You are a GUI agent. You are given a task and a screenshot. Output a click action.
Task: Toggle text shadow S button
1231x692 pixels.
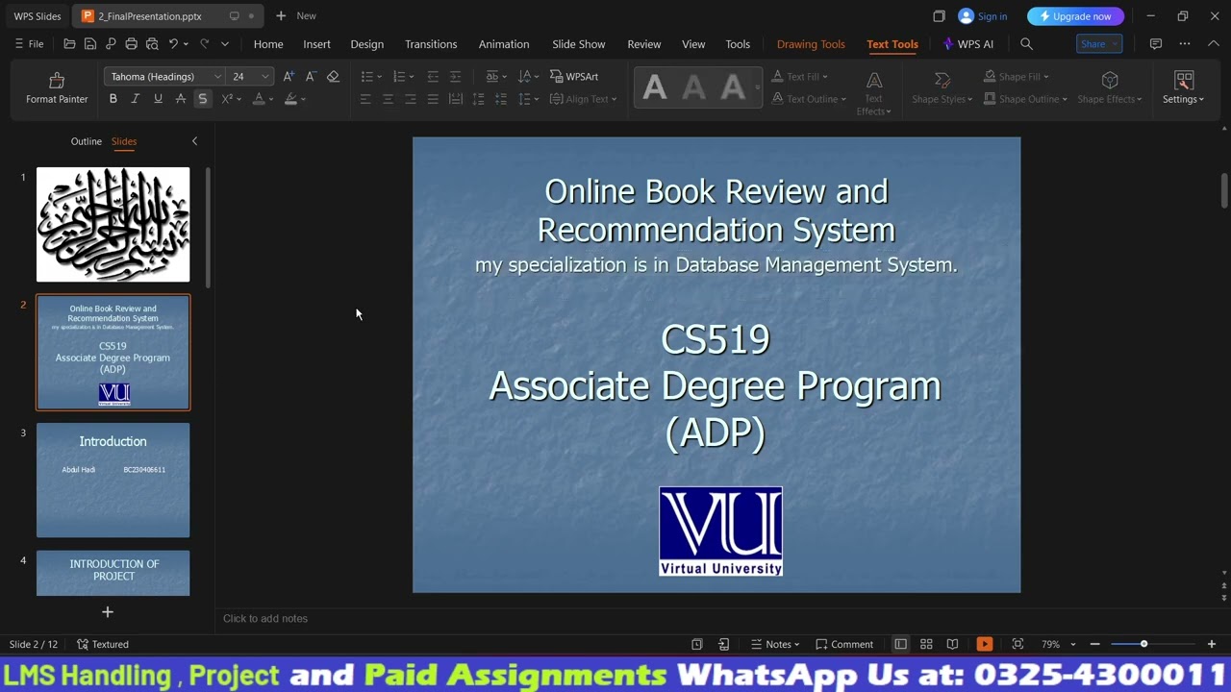pos(202,99)
